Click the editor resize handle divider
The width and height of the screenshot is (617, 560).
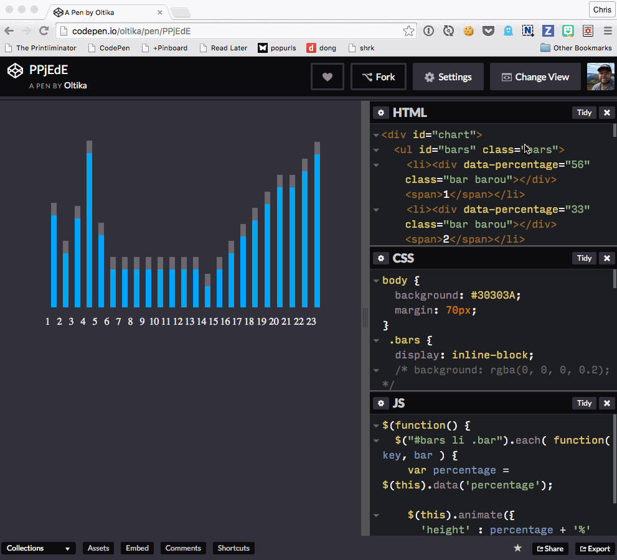point(365,318)
